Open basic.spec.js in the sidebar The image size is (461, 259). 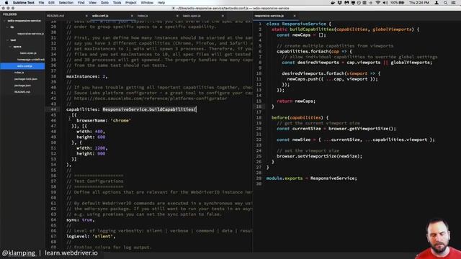pyautogui.click(x=28, y=53)
